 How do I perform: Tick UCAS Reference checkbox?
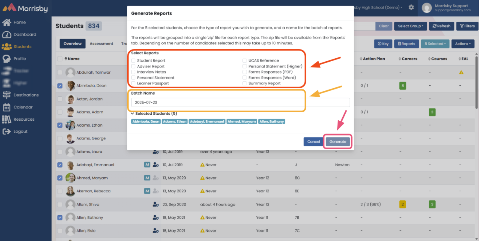[245, 60]
